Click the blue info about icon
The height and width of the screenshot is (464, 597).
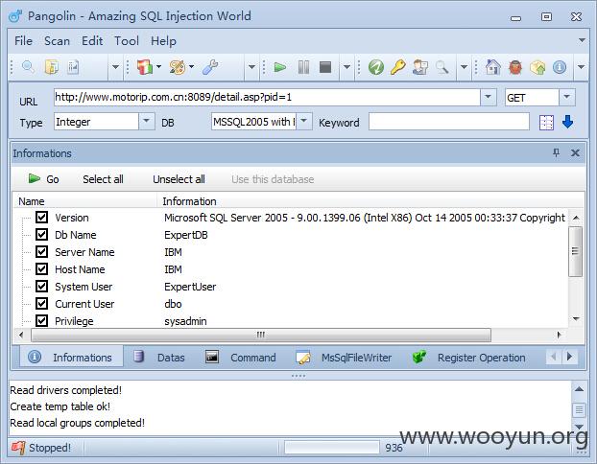[560, 67]
